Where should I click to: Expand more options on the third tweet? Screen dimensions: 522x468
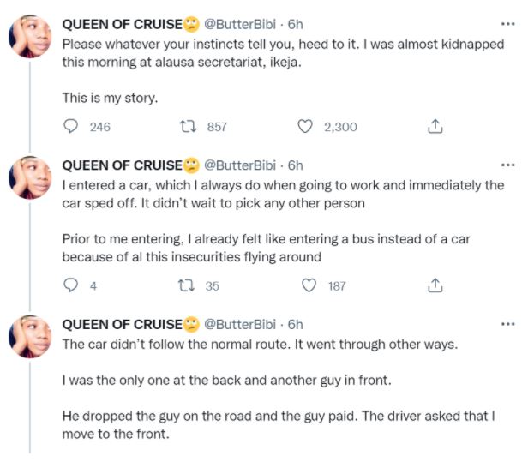(507, 324)
